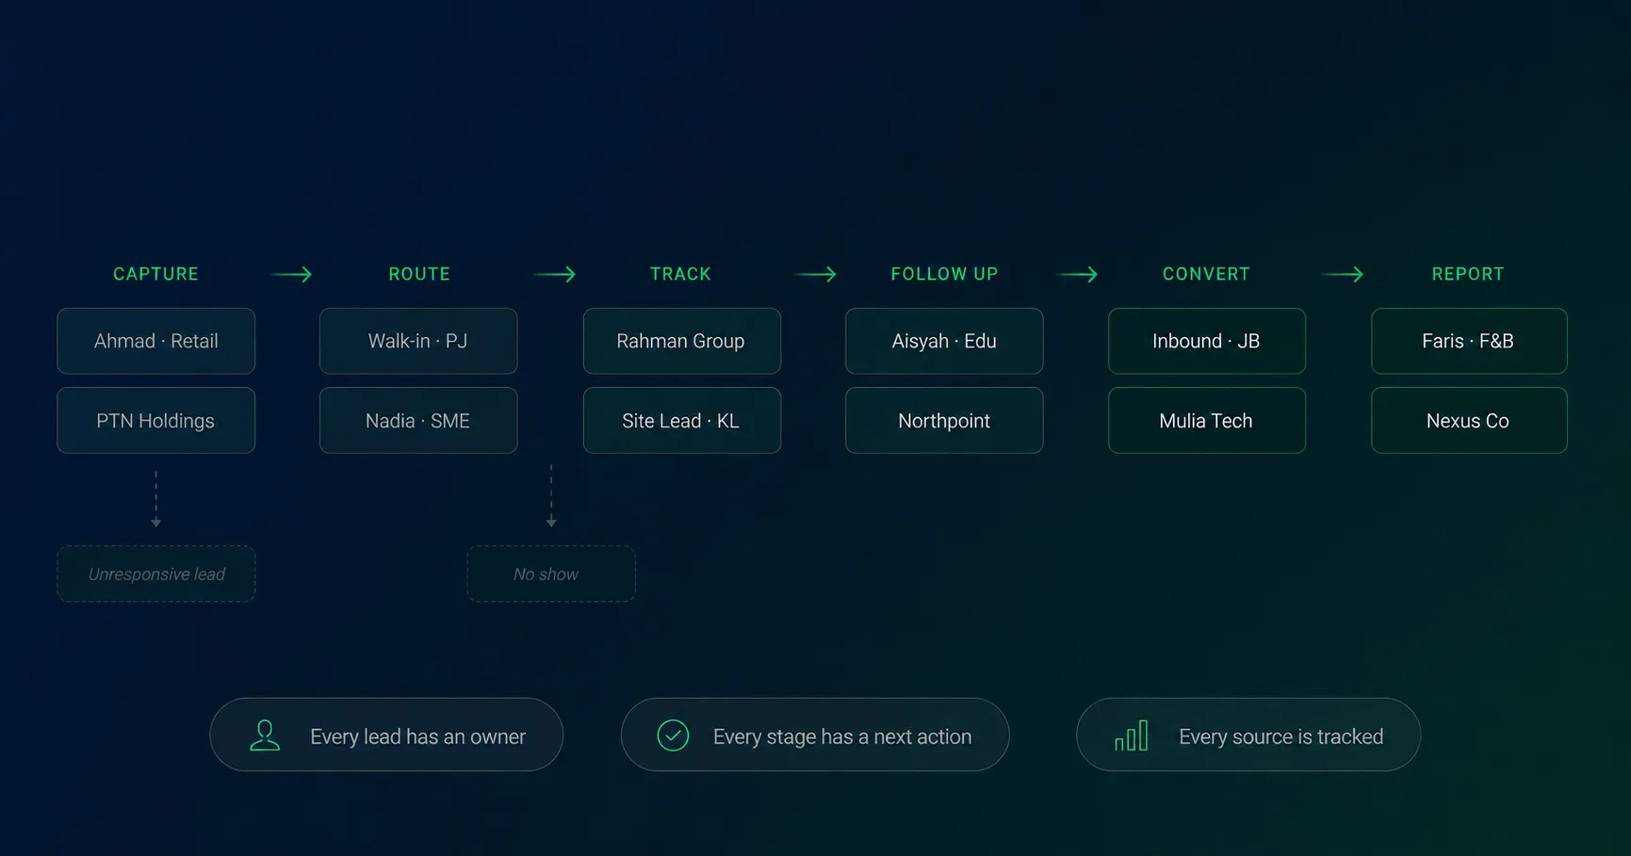The image size is (1631, 856).
Task: Click Every stage has a next action pill
Action: pos(815,735)
